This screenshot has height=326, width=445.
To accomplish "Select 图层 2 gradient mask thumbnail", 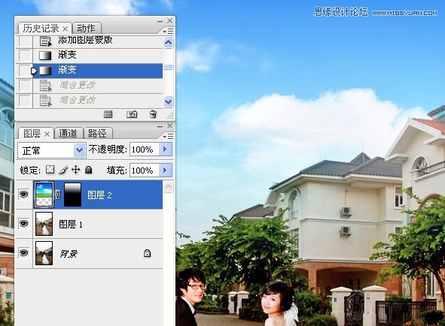I will [72, 195].
